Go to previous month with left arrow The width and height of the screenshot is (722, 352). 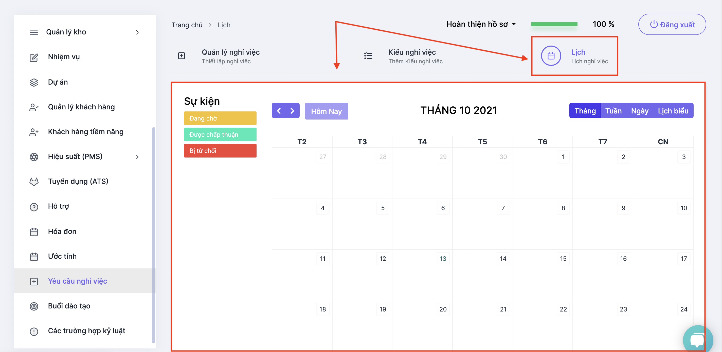[279, 111]
